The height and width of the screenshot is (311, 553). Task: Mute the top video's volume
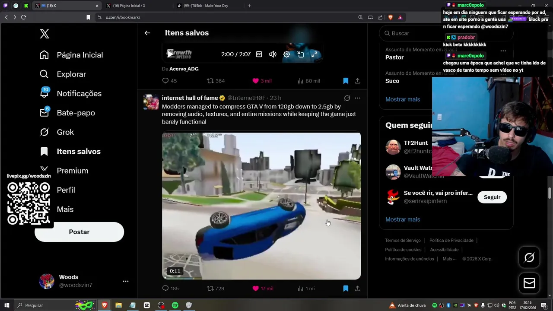(273, 54)
